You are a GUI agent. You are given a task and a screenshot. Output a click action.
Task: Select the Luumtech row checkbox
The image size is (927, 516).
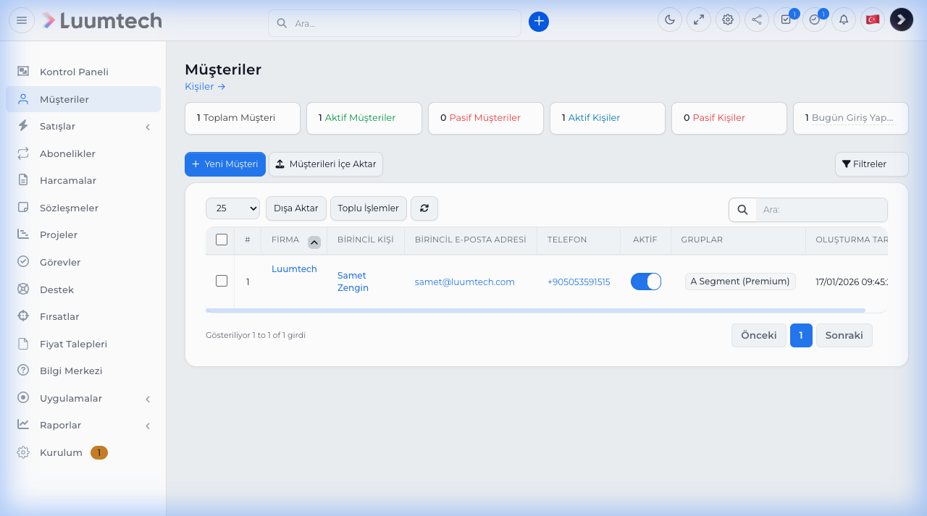tap(222, 281)
